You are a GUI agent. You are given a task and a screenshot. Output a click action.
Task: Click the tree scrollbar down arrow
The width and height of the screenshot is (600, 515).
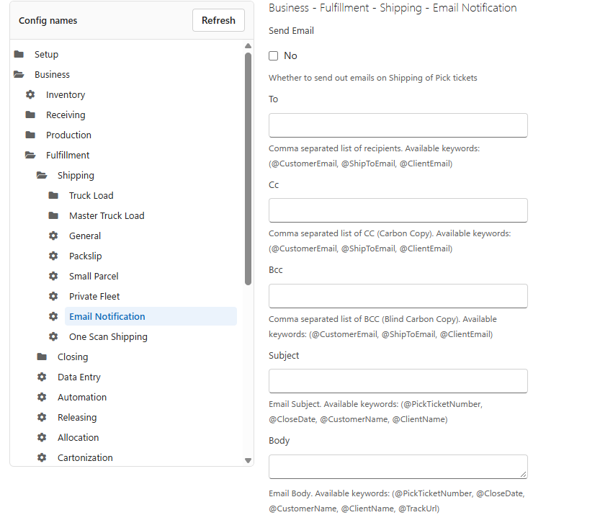(x=248, y=460)
